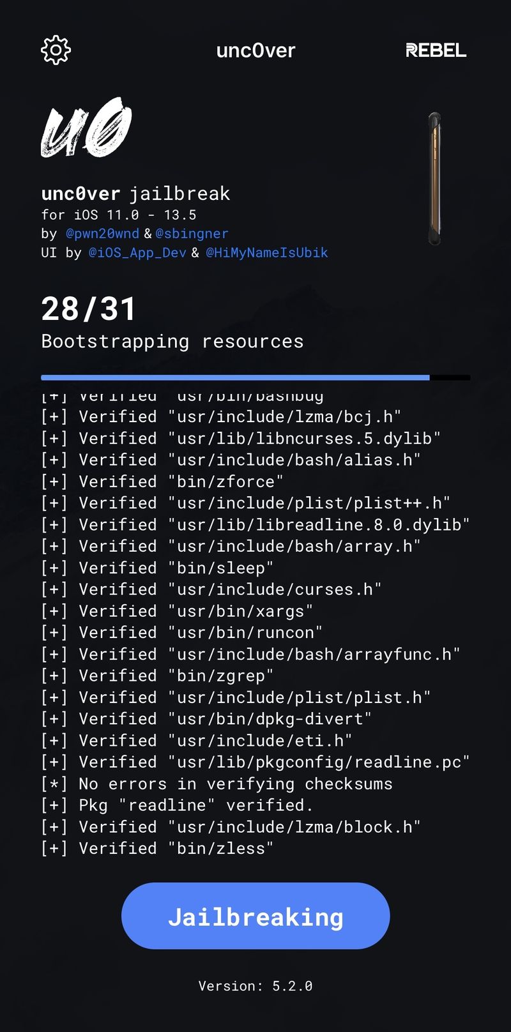
Task: Select log line Verified usr/include/bash/alias.h
Action: 231,460
